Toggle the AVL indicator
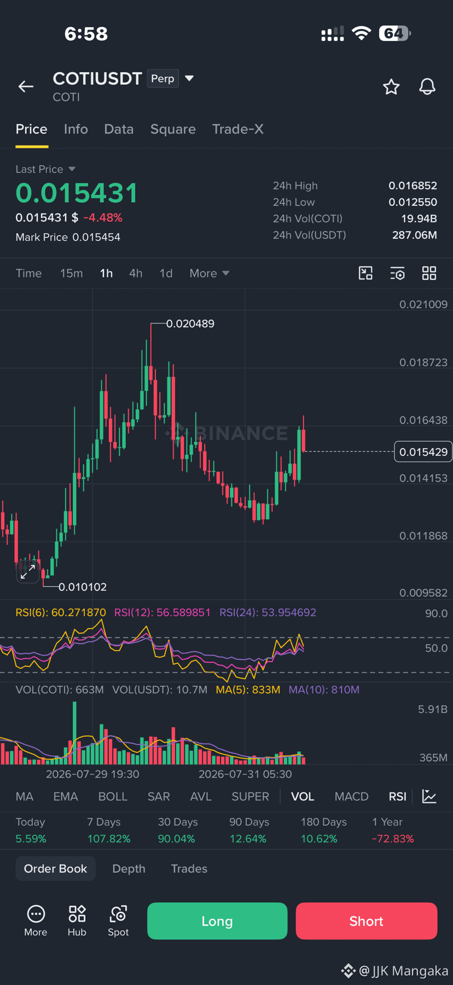This screenshot has height=985, width=453. 201,796
